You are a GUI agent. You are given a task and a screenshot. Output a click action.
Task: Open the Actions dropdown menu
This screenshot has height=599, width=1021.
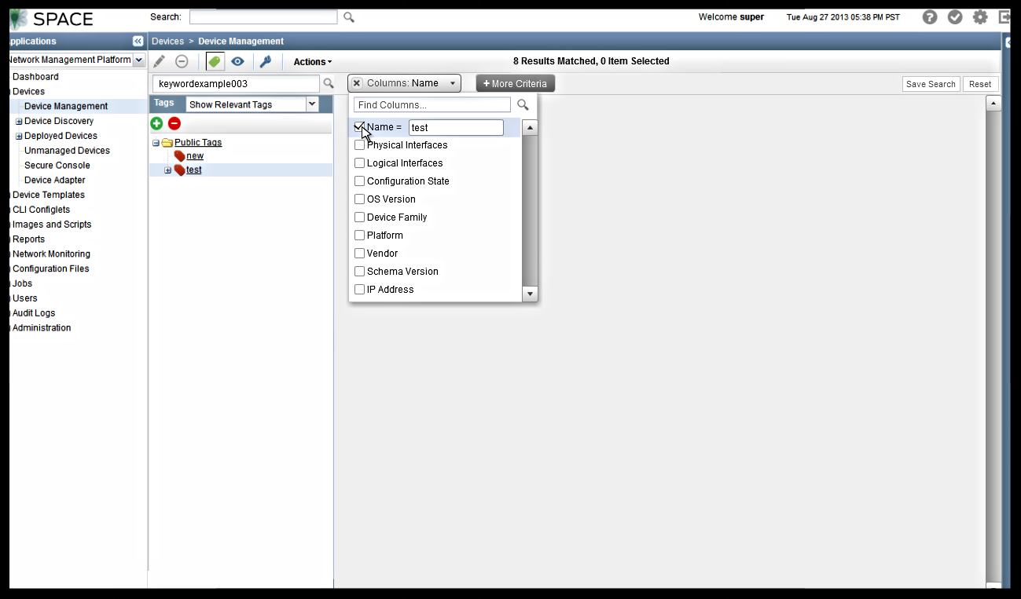[x=312, y=62]
